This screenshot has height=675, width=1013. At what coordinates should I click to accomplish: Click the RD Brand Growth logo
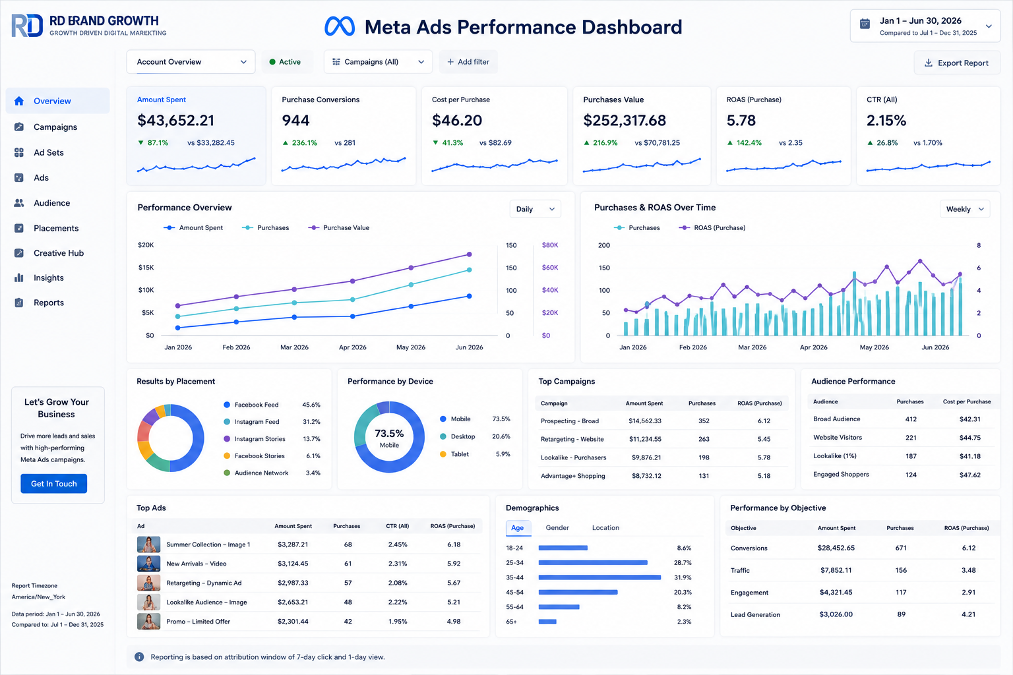[89, 25]
